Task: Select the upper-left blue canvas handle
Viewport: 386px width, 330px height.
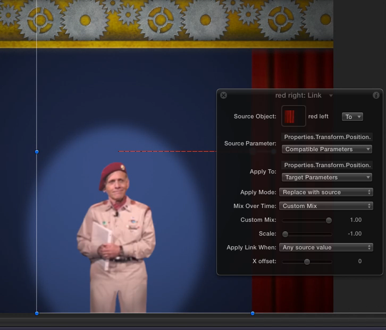Action: click(37, 152)
